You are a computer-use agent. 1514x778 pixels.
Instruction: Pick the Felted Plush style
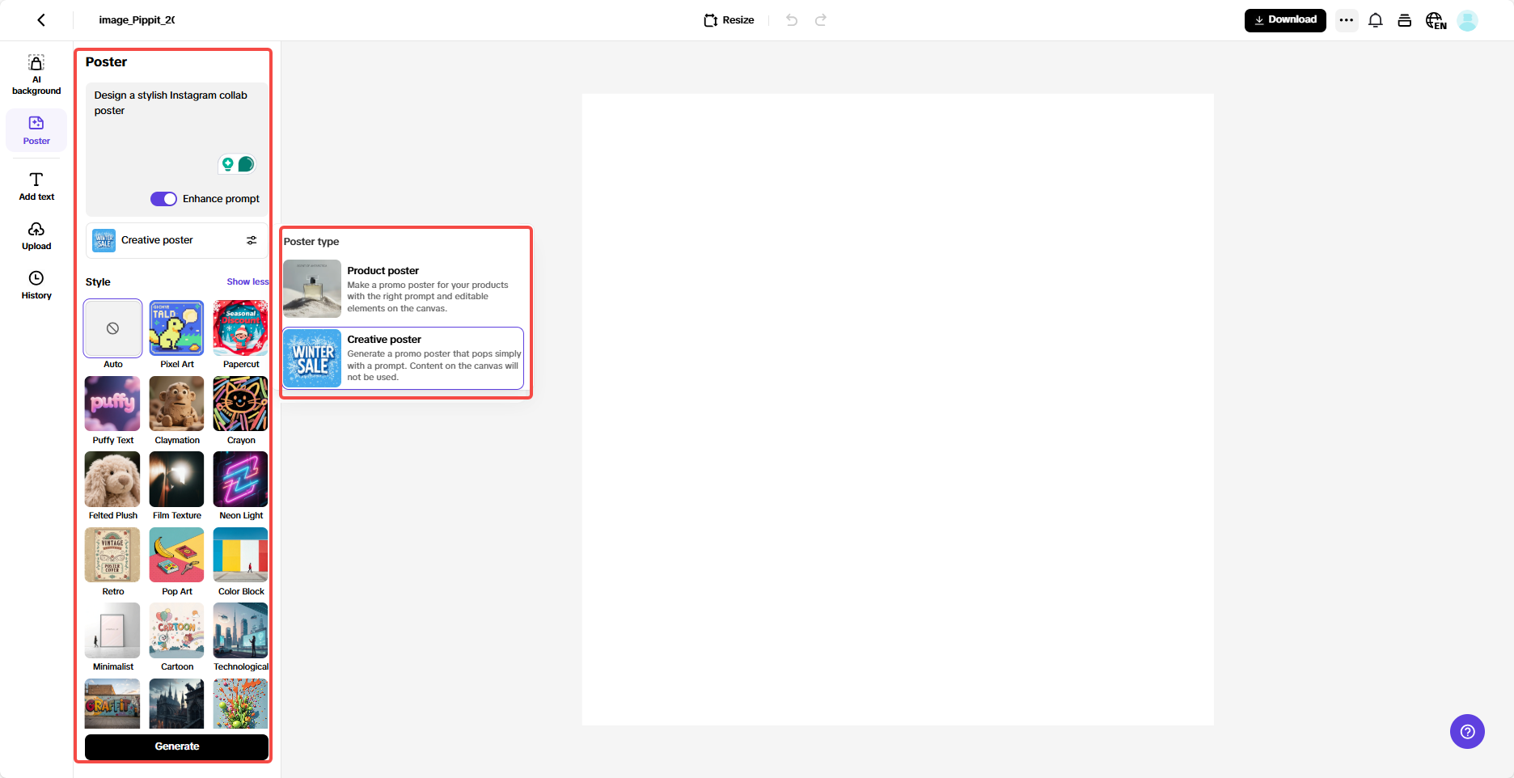pos(112,480)
